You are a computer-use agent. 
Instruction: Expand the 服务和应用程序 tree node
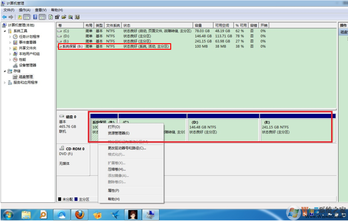tap(5, 83)
